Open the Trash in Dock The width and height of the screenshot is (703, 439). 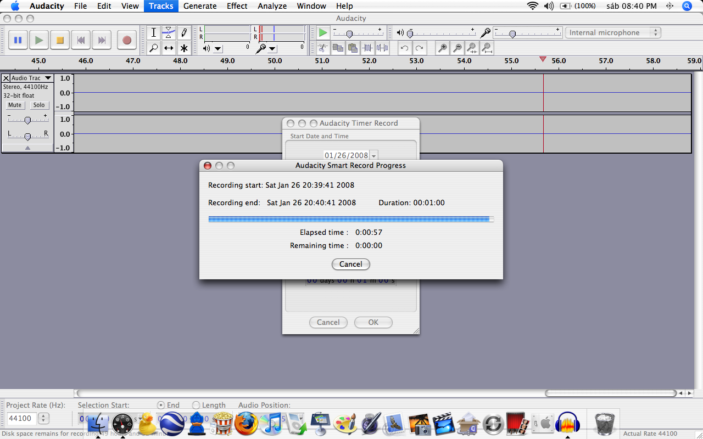click(605, 424)
